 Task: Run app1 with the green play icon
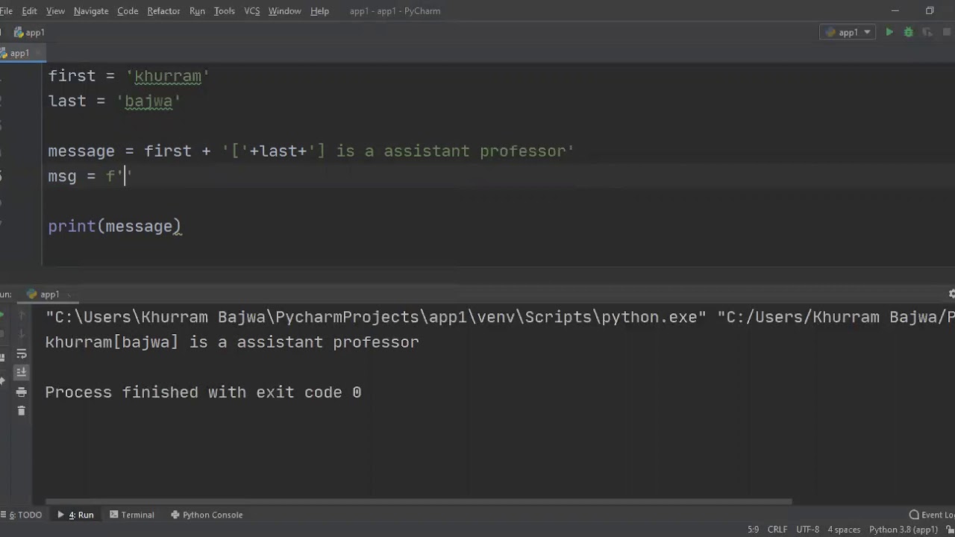(889, 32)
